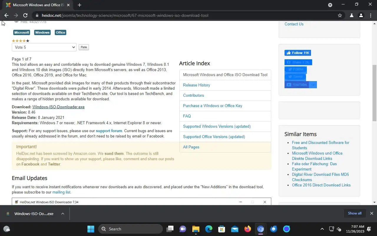Show hidden system tray icons

click(322, 229)
